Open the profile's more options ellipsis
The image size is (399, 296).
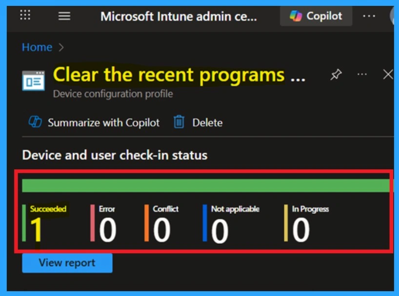pyautogui.click(x=362, y=74)
